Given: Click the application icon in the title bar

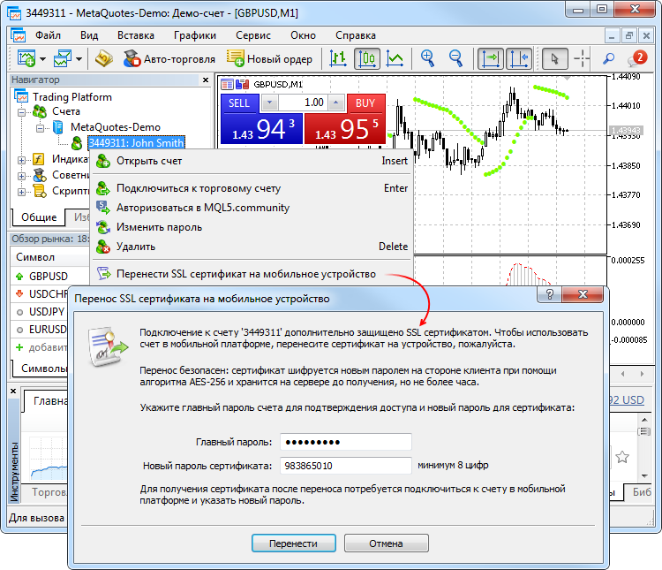Looking at the screenshot, I should coord(14,12).
